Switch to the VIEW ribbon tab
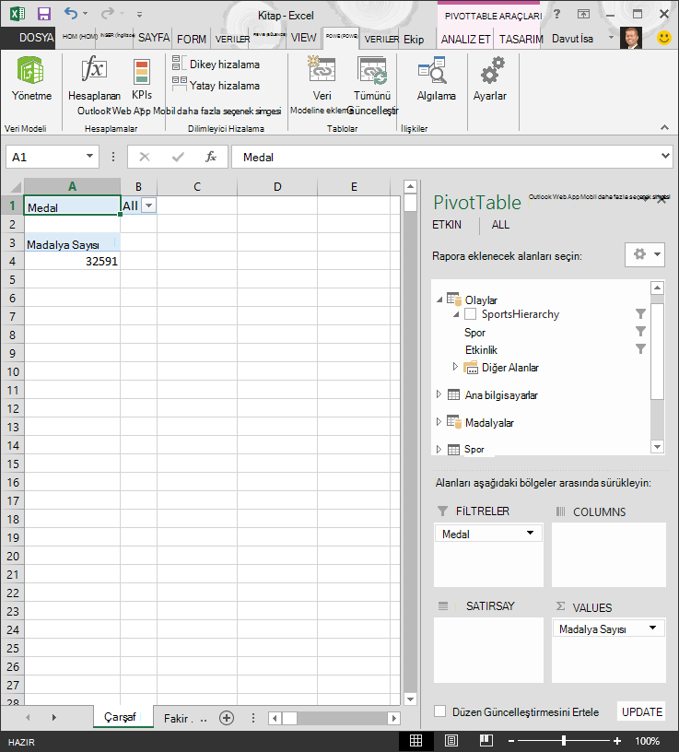The width and height of the screenshot is (679, 752). coord(303,38)
